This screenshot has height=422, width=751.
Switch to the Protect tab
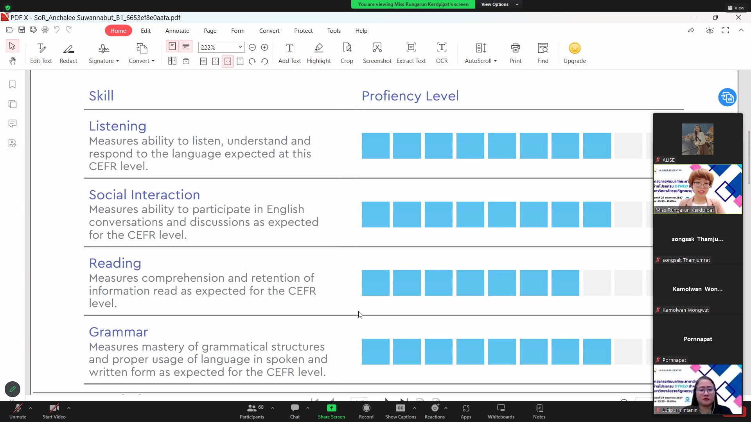click(303, 30)
